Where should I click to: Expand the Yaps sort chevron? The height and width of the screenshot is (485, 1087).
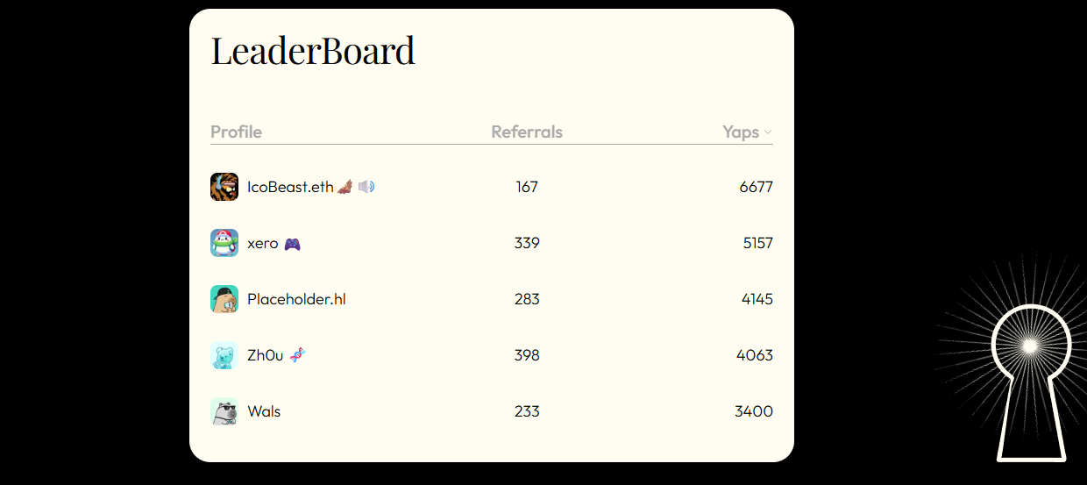tap(768, 132)
